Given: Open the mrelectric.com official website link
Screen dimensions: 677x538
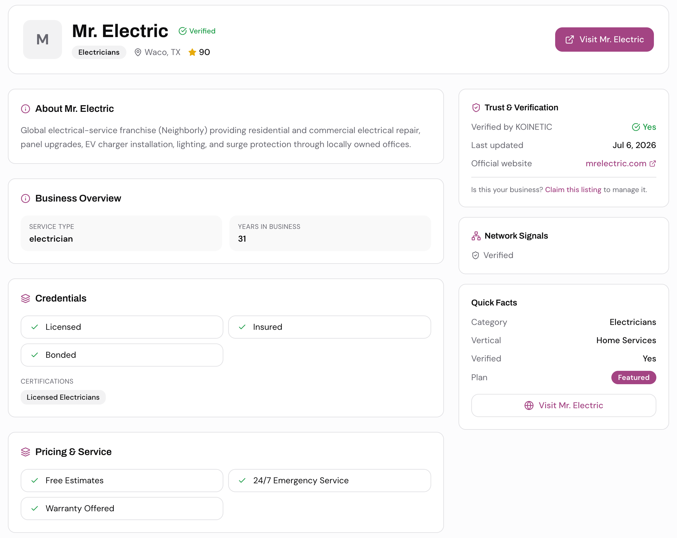Looking at the screenshot, I should pos(616,164).
